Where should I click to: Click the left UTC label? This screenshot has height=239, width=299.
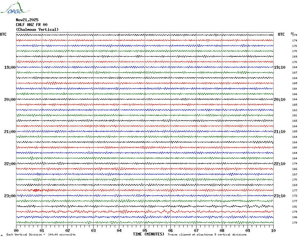(x=3, y=34)
